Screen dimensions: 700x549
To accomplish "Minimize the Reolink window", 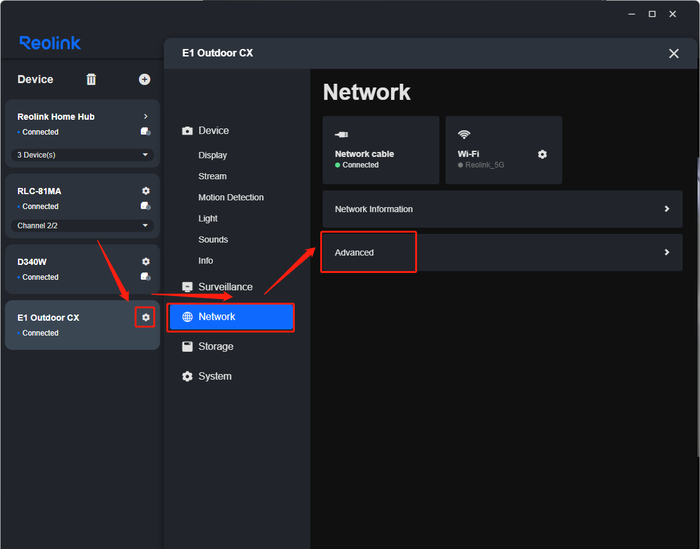I will coord(632,14).
